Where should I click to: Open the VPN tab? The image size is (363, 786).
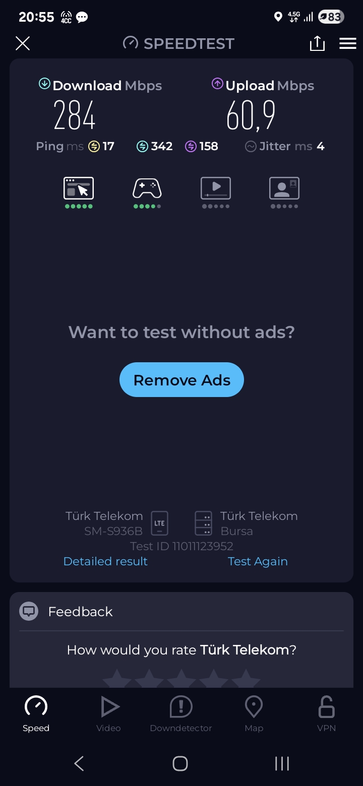pyautogui.click(x=326, y=714)
